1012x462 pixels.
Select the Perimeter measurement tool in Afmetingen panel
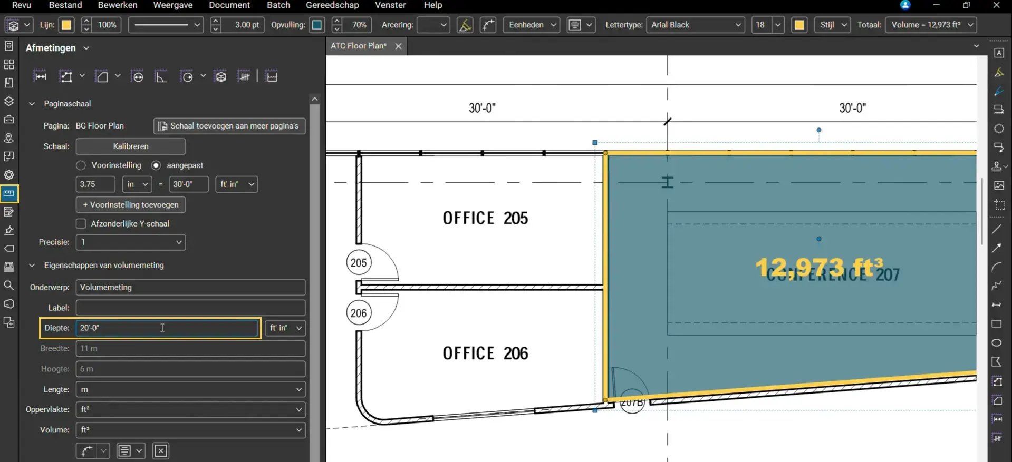coord(65,76)
